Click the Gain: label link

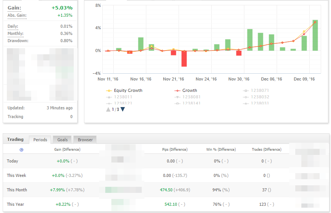click(x=14, y=8)
